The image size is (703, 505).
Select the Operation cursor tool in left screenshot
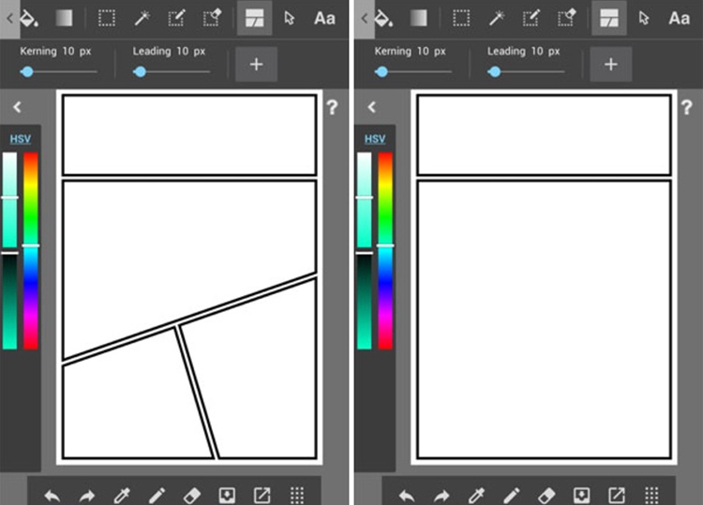[290, 19]
